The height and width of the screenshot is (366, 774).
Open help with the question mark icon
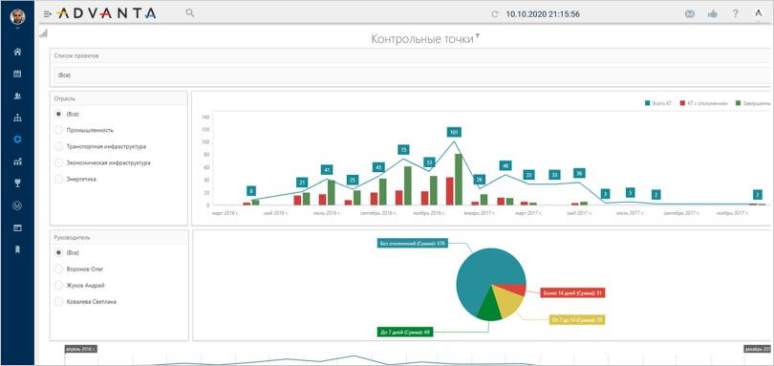736,13
